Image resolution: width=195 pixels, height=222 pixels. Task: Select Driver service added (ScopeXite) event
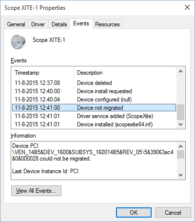click(x=94, y=116)
